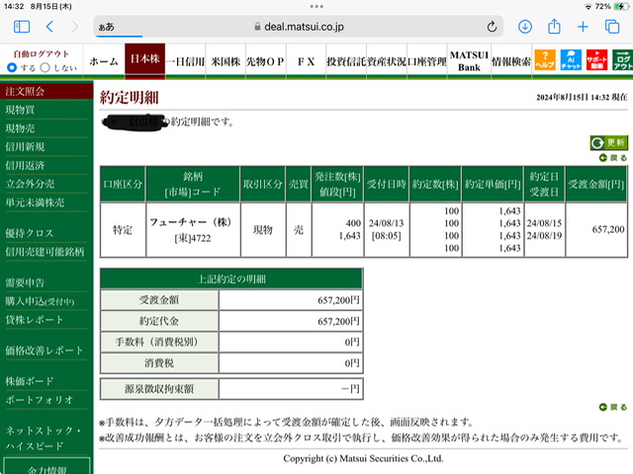The height and width of the screenshot is (474, 633).
Task: Click the 特定 account type cell
Action: [x=123, y=230]
